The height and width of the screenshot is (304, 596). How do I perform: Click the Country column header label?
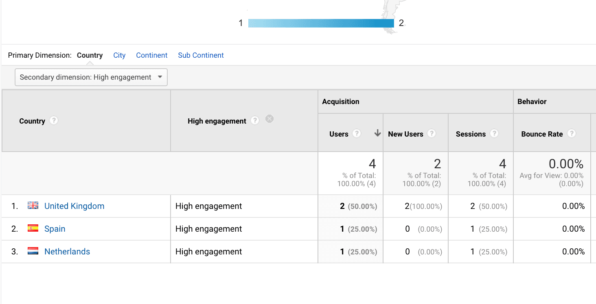coord(32,121)
